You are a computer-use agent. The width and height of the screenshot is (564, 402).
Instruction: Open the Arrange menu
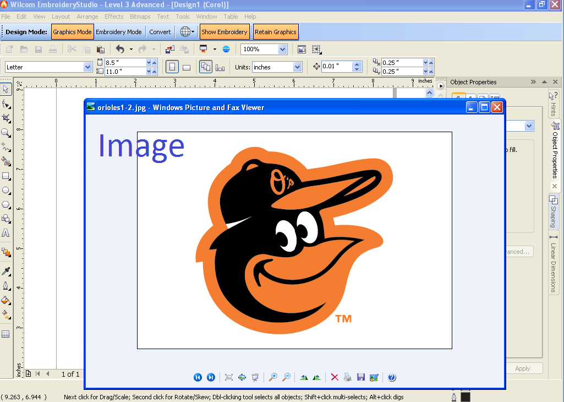pos(87,17)
